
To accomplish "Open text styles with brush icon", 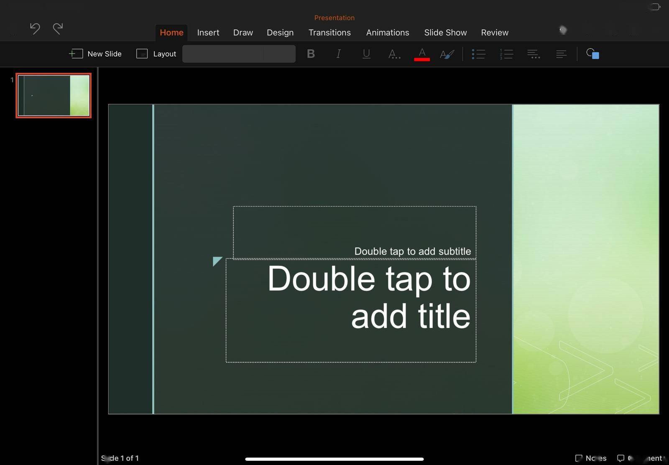I will point(447,54).
